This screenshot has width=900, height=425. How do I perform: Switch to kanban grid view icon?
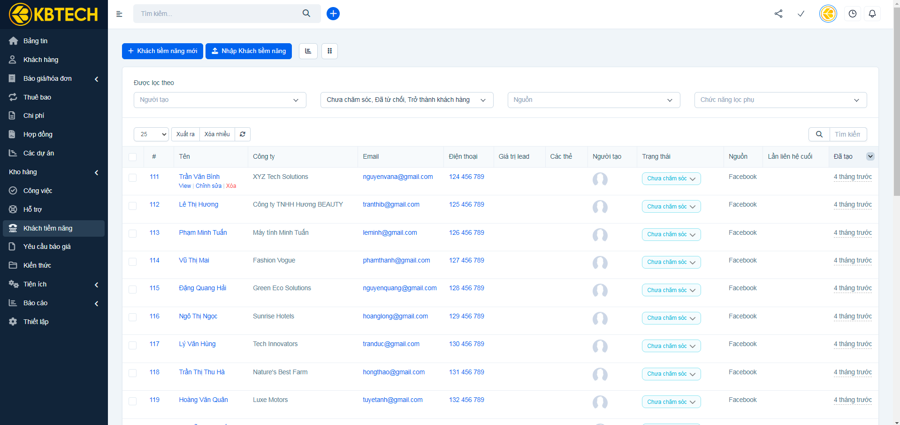coord(329,51)
